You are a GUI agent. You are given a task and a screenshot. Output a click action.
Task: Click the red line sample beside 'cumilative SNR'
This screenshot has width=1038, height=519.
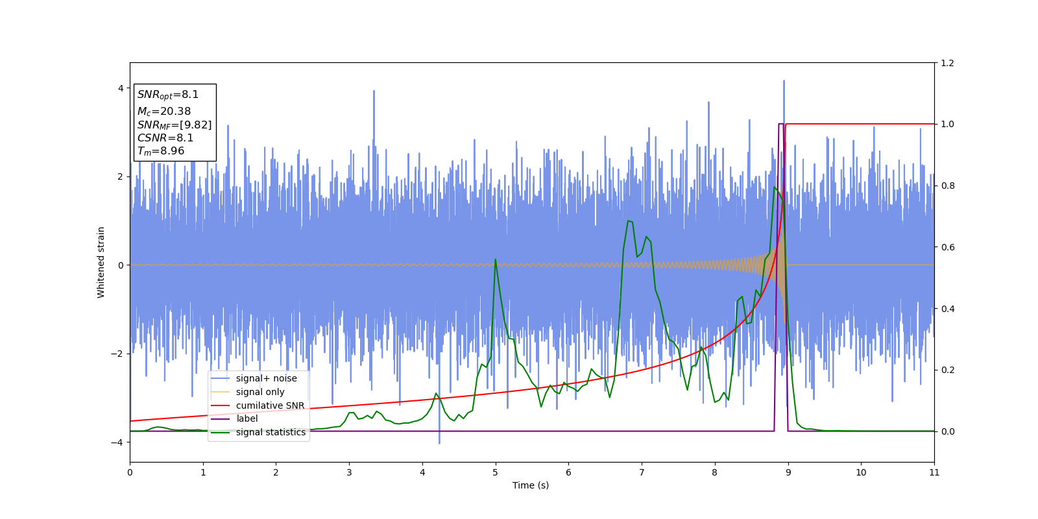221,405
